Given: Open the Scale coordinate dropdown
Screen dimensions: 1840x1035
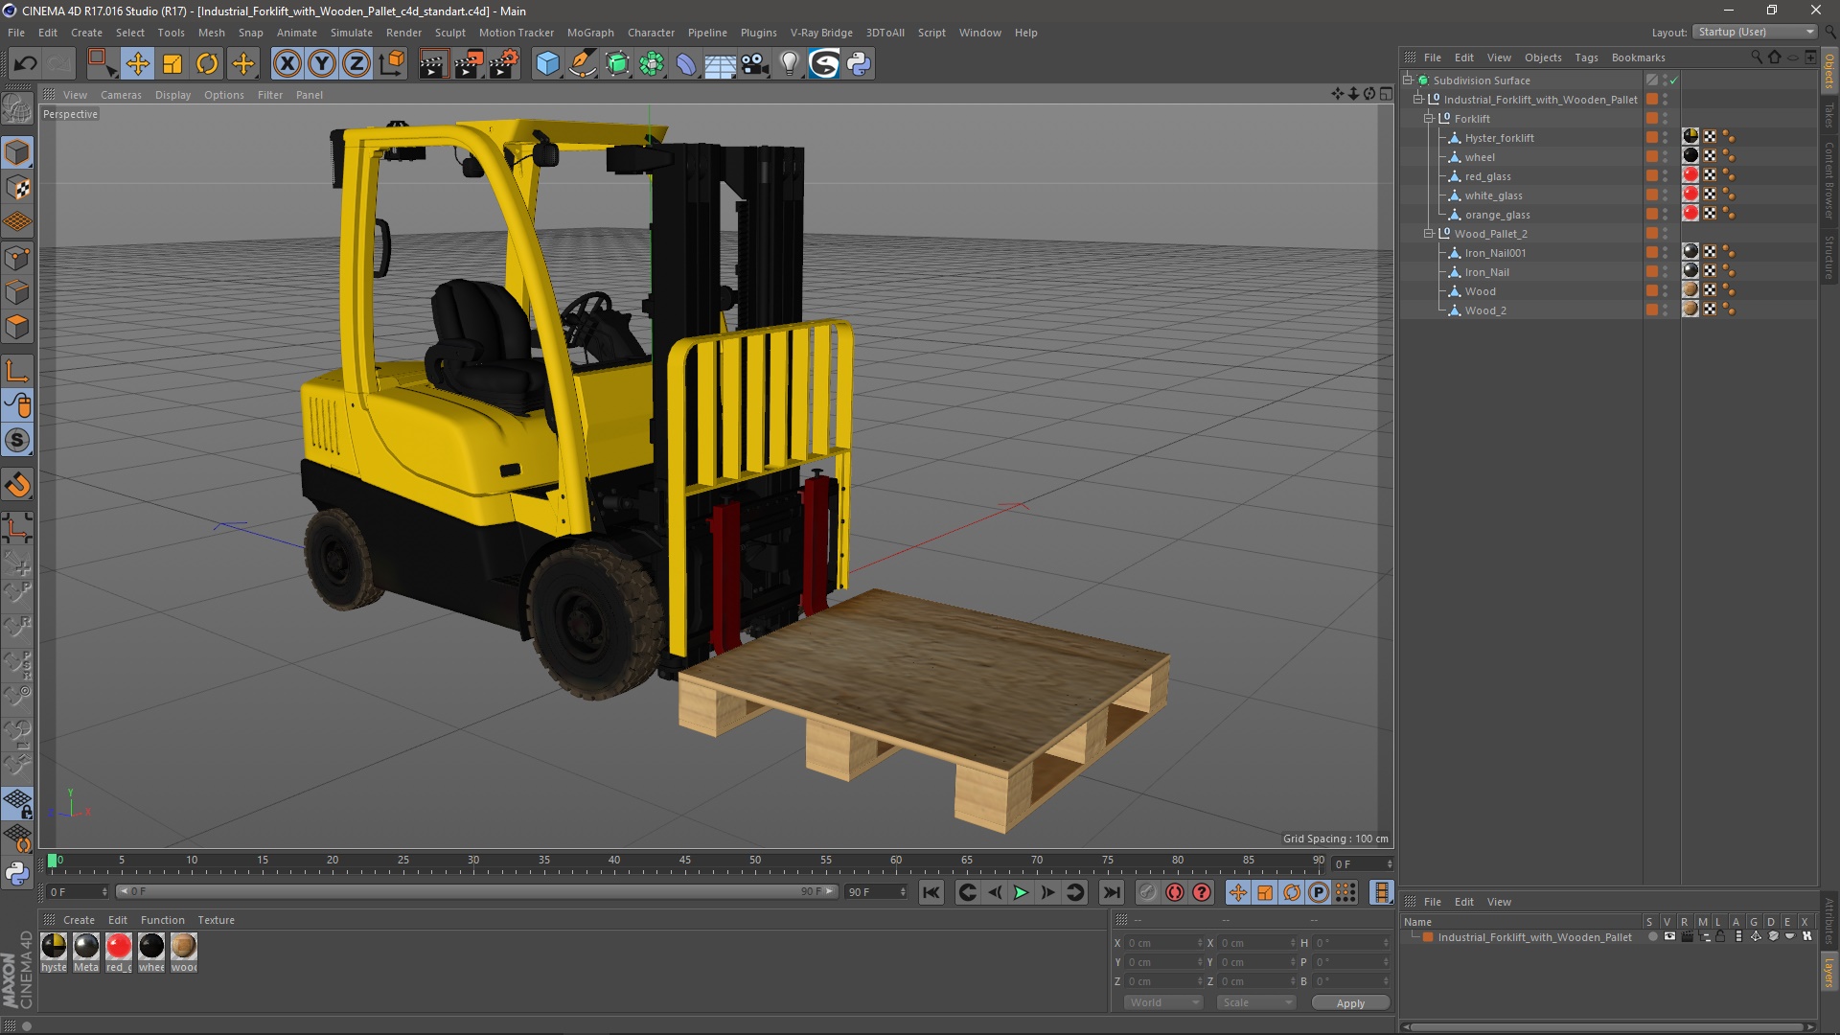Looking at the screenshot, I should pyautogui.click(x=1256, y=1002).
